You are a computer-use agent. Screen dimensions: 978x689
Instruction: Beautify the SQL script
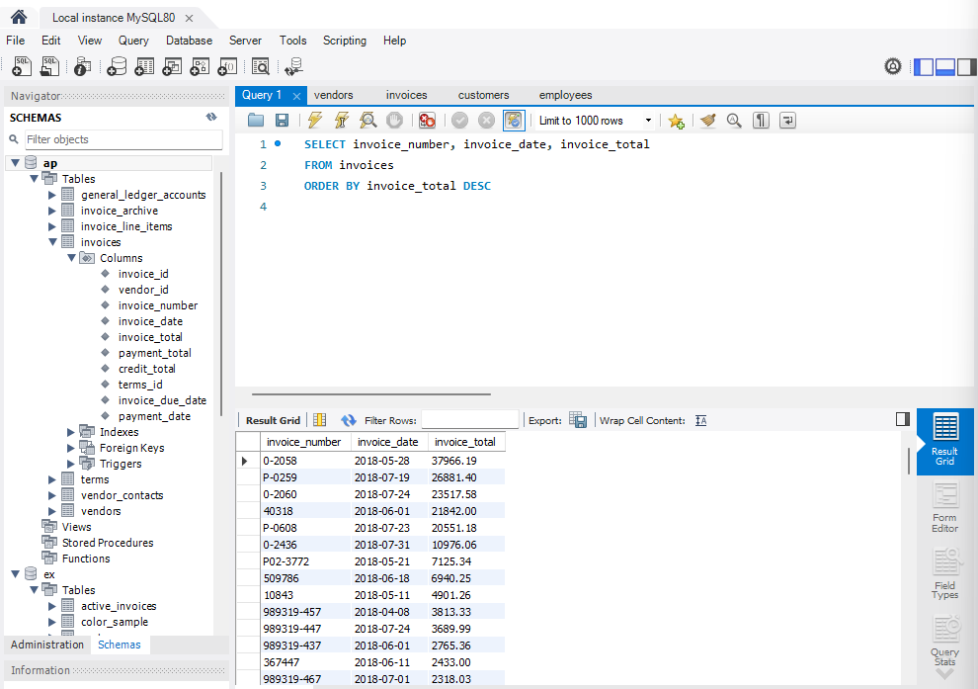point(707,120)
